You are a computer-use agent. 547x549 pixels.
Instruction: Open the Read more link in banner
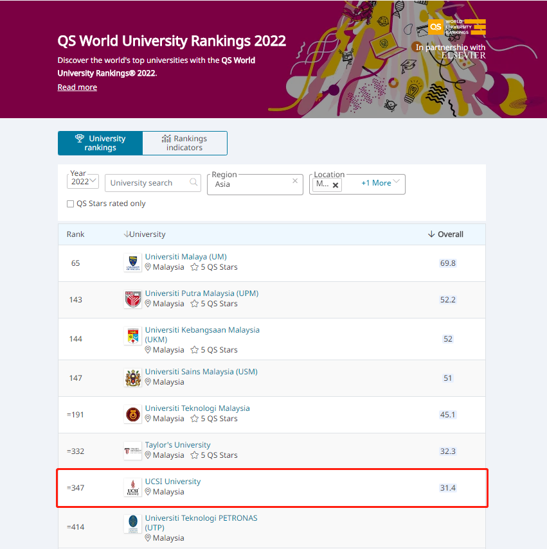click(x=77, y=87)
